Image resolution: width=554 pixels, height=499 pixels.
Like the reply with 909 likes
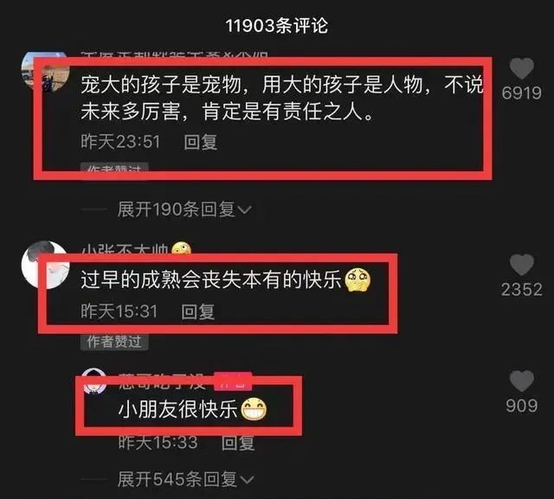(521, 381)
